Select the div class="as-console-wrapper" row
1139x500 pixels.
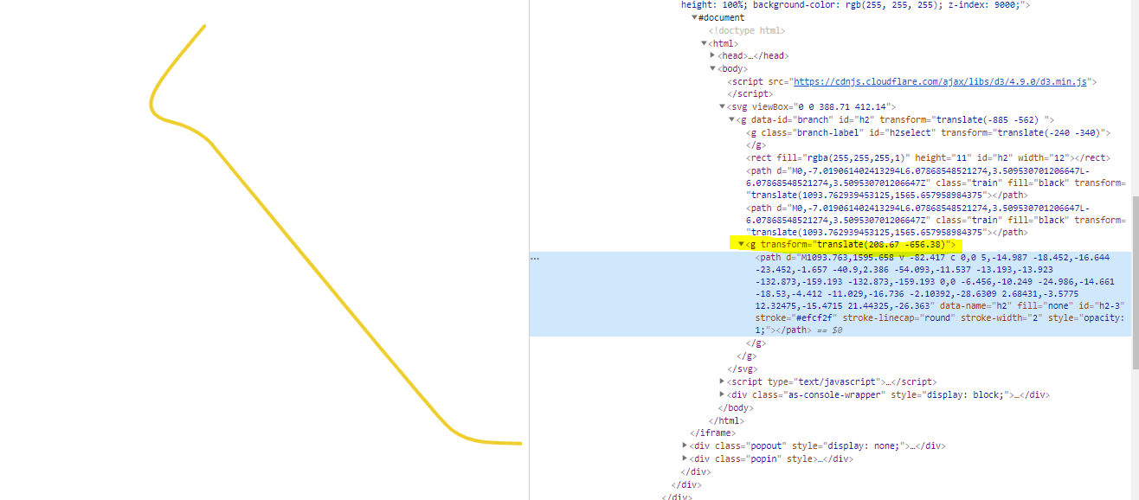pos(888,394)
